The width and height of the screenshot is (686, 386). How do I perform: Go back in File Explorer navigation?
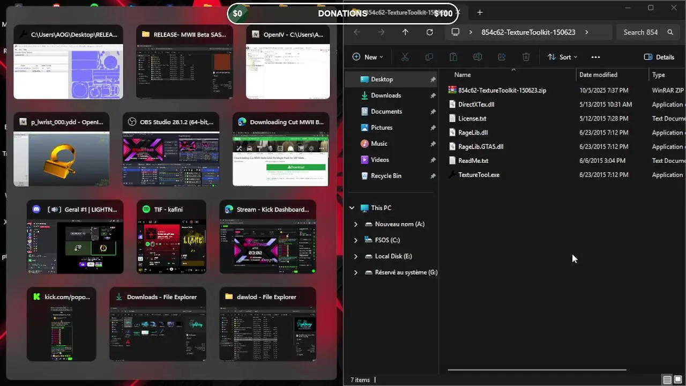pos(357,32)
